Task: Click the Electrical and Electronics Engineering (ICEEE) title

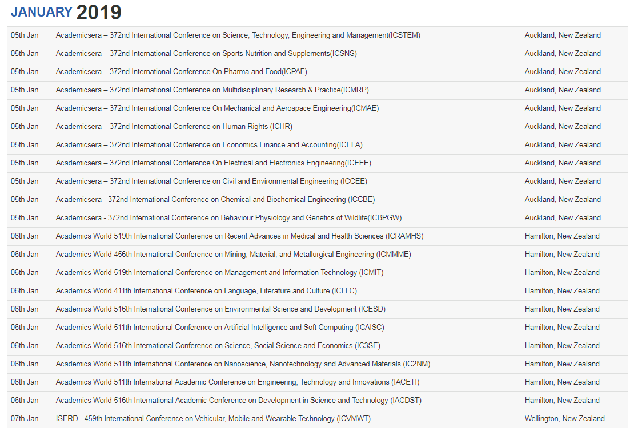Action: pyautogui.click(x=214, y=163)
